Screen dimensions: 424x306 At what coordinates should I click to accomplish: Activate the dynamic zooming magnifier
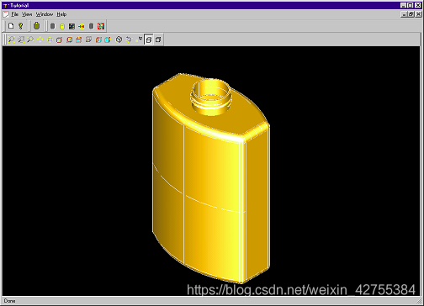point(30,40)
